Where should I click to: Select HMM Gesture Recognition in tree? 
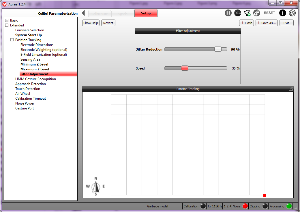(35, 79)
